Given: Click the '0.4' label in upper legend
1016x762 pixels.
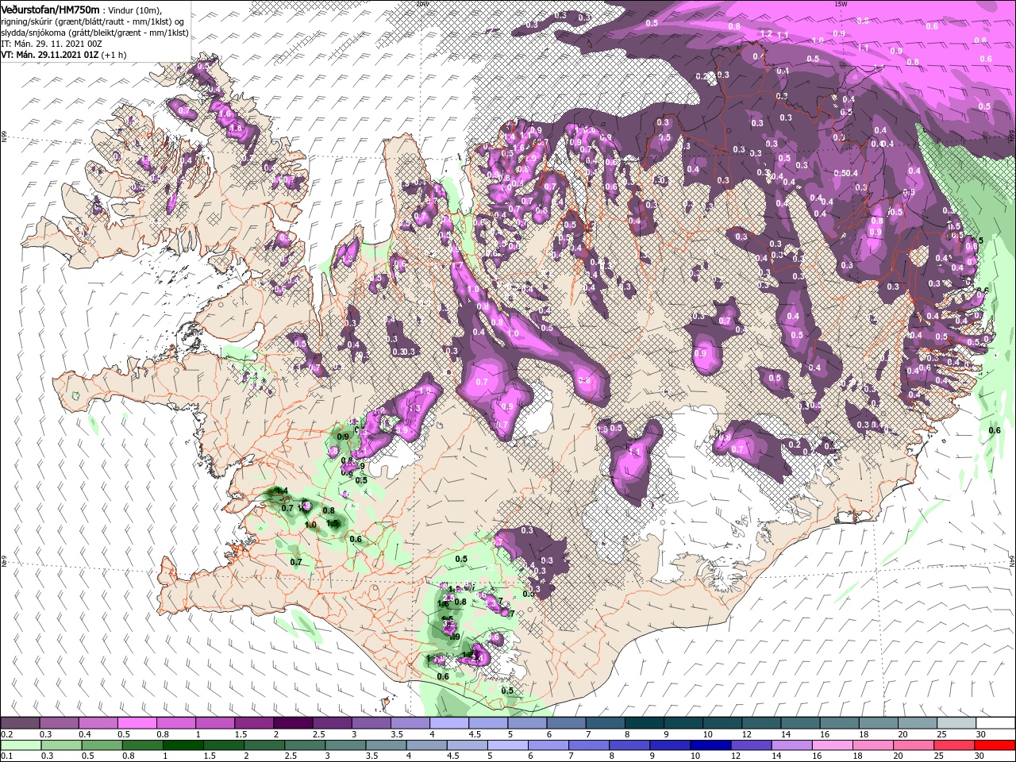Looking at the screenshot, I should click(x=85, y=734).
